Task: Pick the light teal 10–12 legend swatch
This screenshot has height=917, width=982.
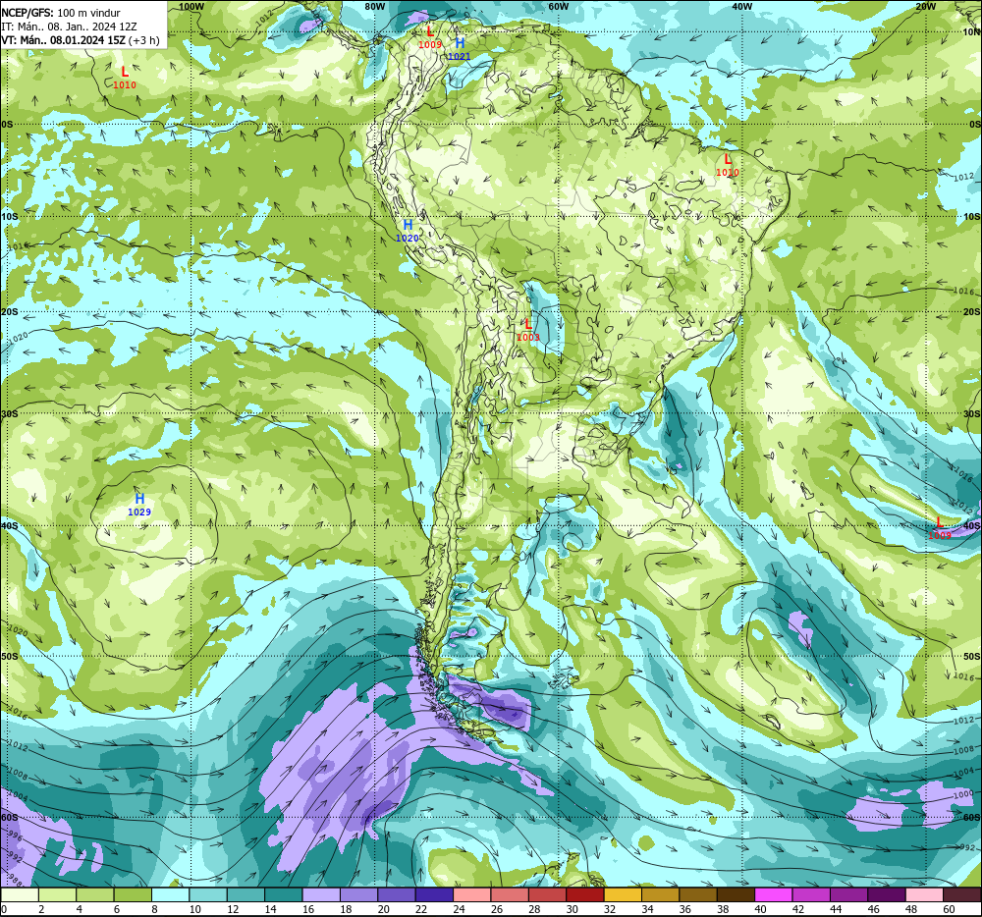Action: click(x=208, y=894)
